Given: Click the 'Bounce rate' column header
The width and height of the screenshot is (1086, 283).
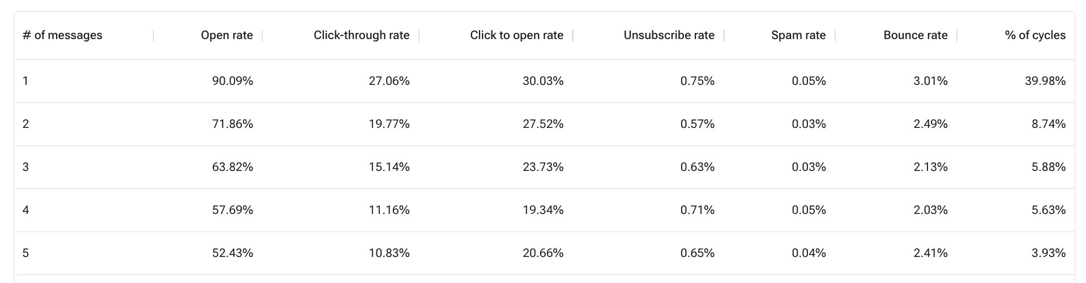Looking at the screenshot, I should click(x=915, y=35).
